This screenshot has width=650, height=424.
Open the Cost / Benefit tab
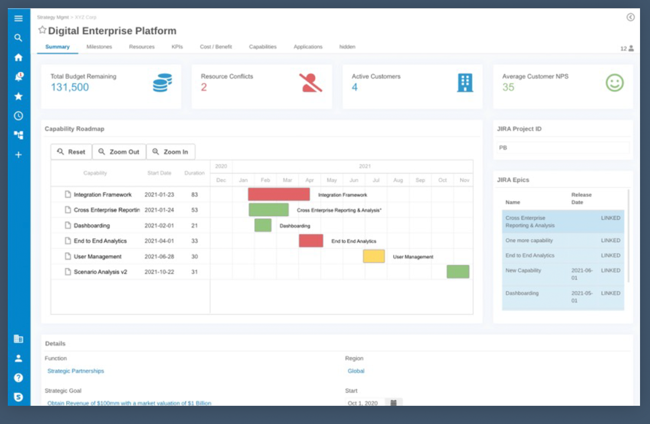(x=216, y=47)
